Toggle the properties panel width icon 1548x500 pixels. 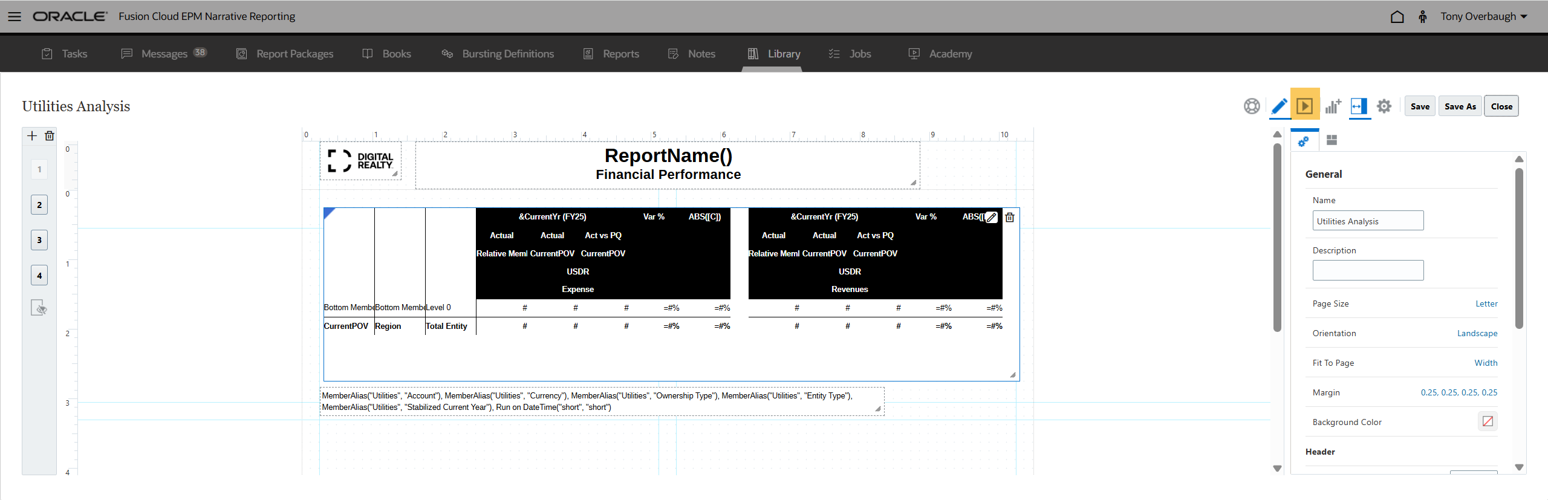1359,106
